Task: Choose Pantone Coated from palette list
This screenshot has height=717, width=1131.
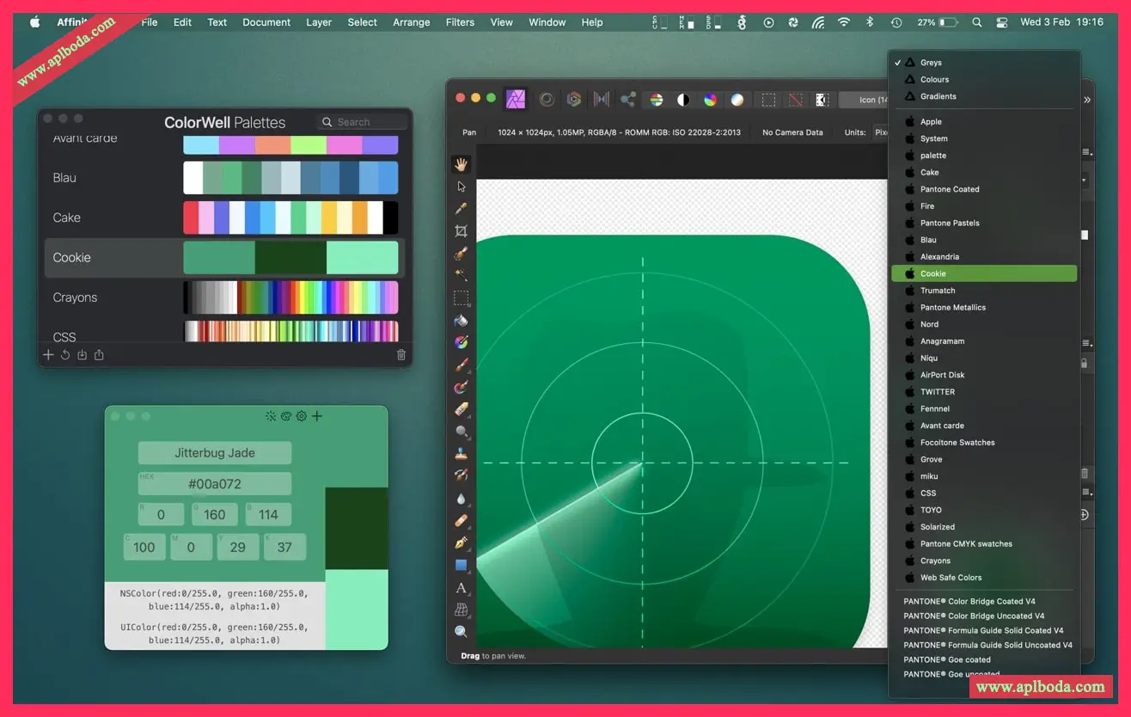Action: [x=950, y=189]
